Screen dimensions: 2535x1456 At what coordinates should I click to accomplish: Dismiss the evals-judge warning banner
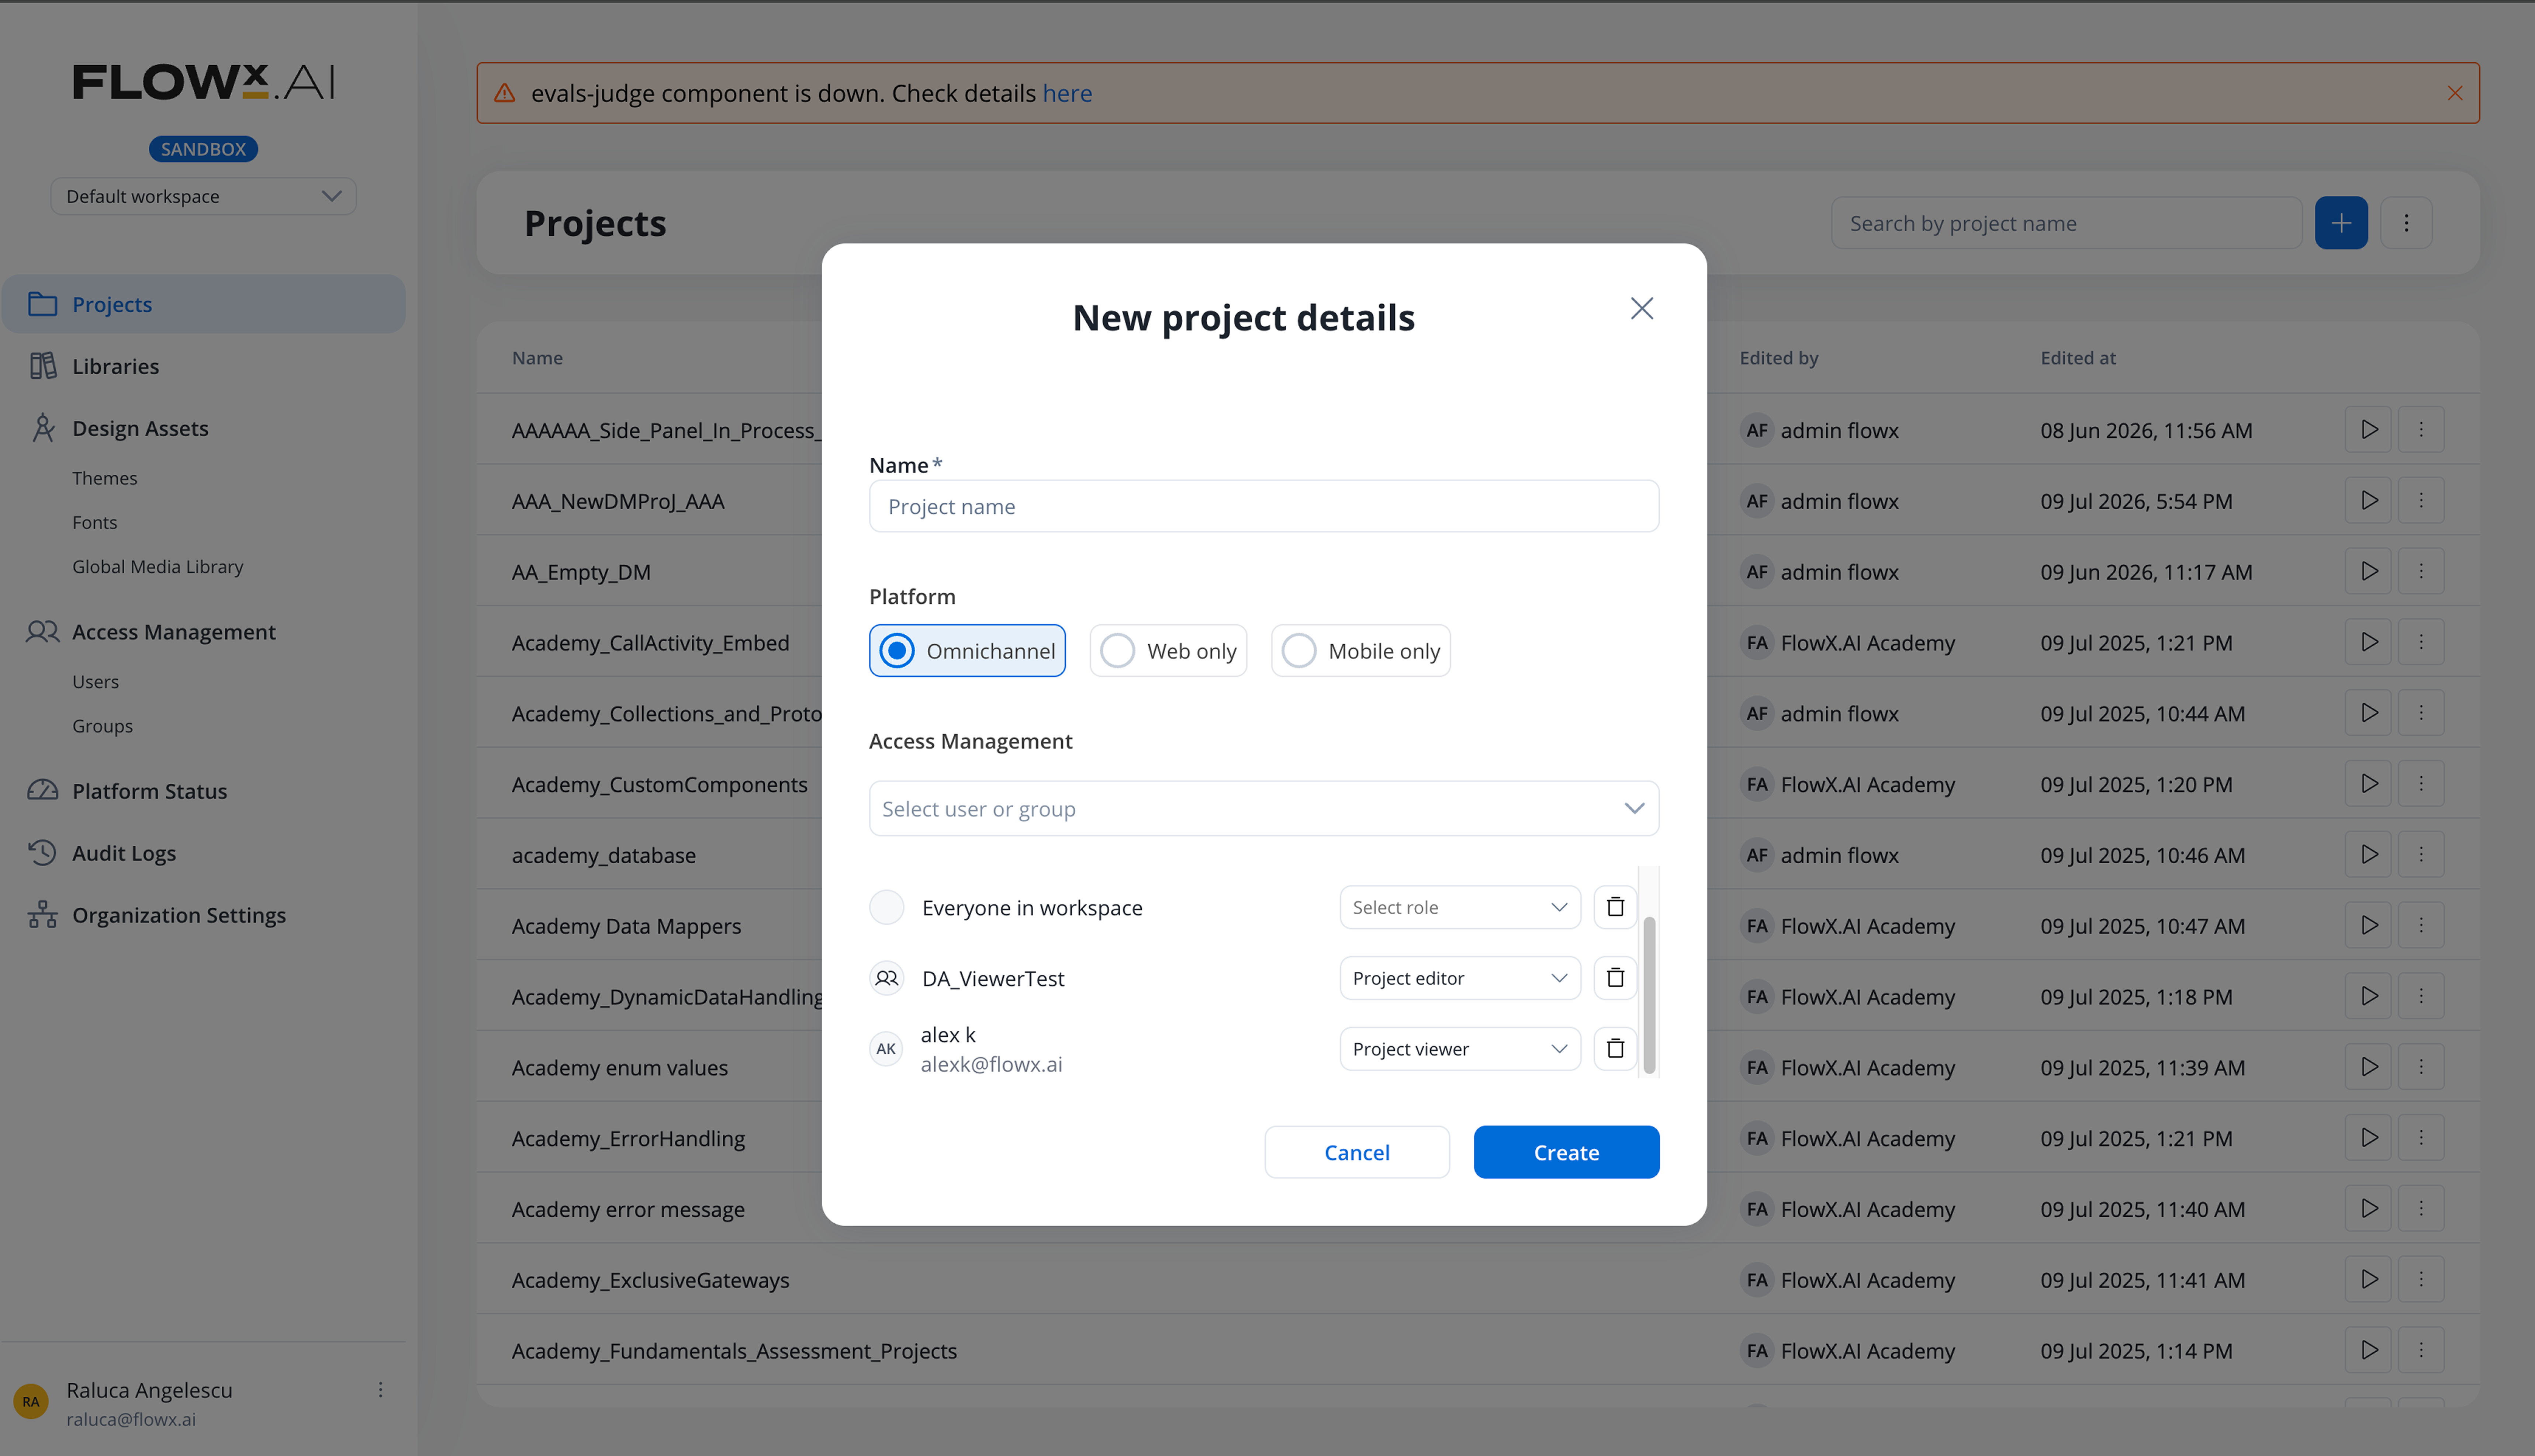pos(2455,93)
